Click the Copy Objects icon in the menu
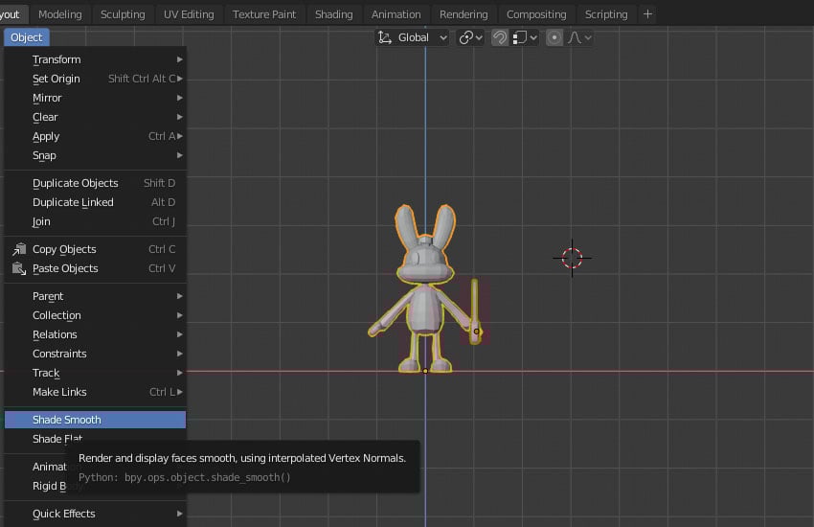814x527 pixels. pos(19,249)
